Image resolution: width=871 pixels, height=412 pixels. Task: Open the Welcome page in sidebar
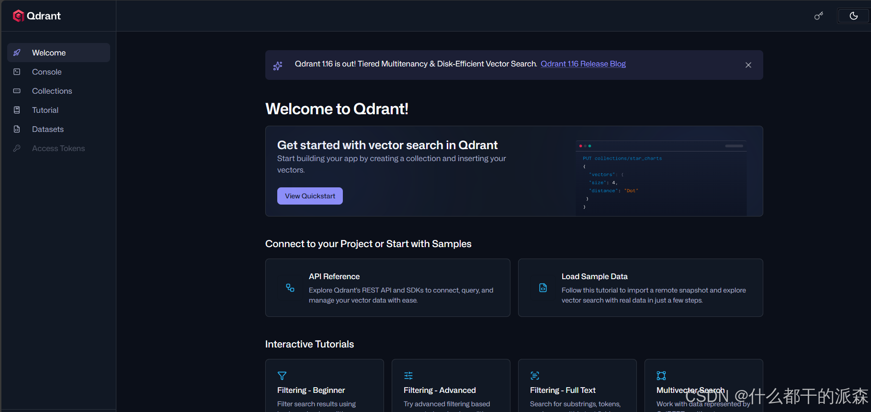coord(58,53)
